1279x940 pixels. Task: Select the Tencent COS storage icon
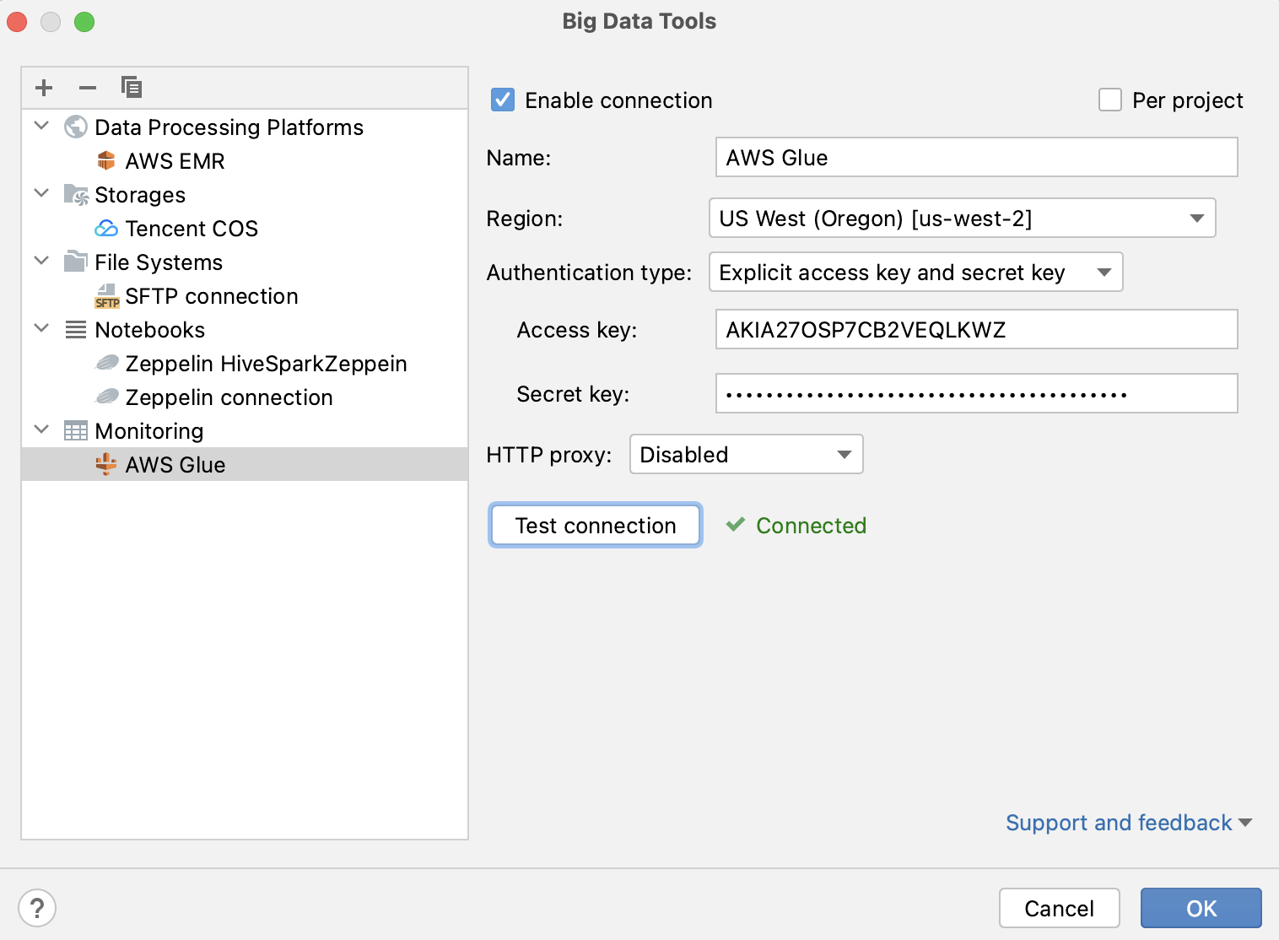point(106,228)
